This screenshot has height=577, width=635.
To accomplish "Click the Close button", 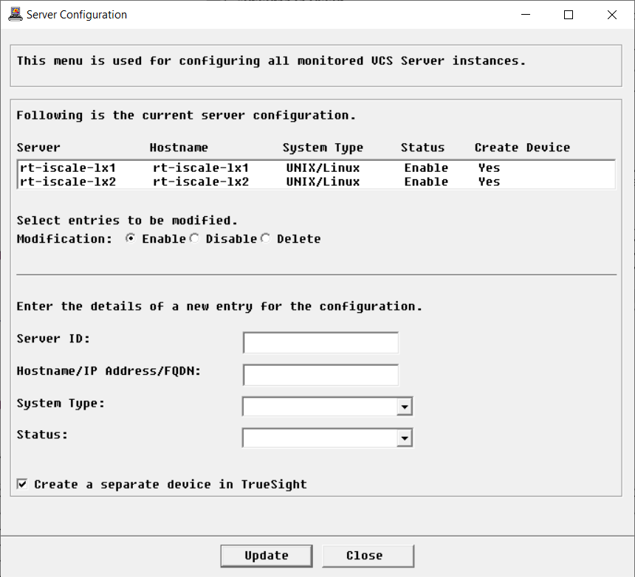I will click(367, 556).
